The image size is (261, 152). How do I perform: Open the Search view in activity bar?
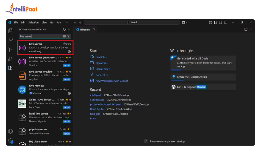pos(10,40)
